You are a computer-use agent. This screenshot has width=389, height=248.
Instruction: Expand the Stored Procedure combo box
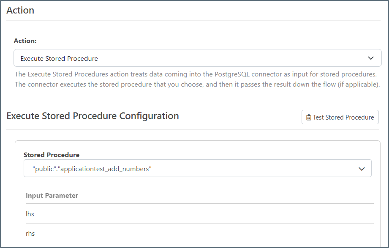[197, 169]
